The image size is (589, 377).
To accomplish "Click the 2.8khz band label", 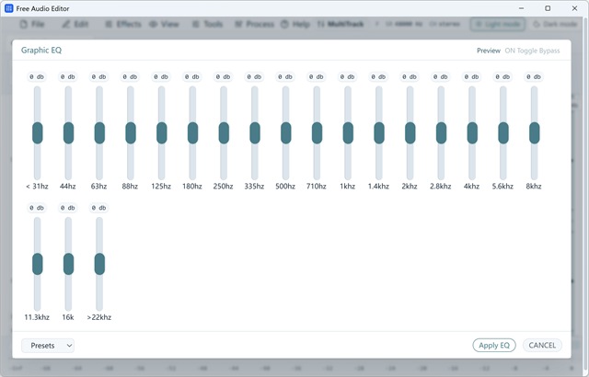I will click(x=440, y=187).
